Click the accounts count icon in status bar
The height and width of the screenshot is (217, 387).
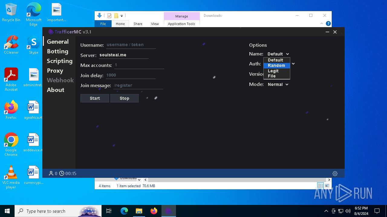pos(51,173)
